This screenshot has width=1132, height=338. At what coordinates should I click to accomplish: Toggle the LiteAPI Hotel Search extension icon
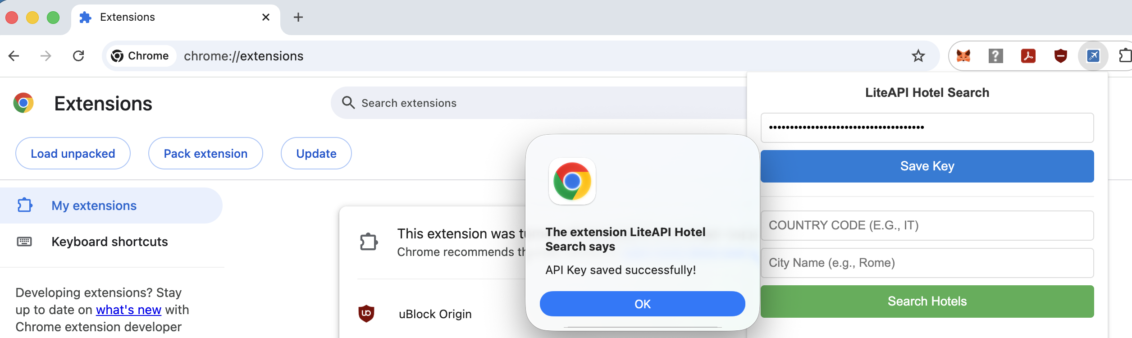(x=1093, y=56)
